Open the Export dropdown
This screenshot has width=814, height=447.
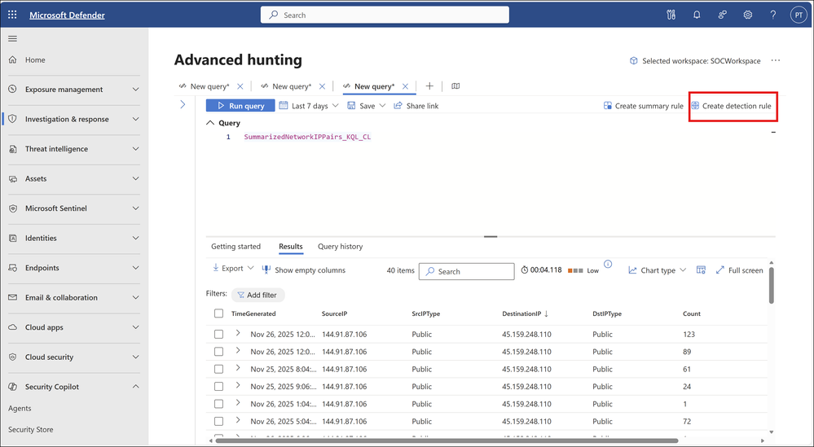coord(232,268)
